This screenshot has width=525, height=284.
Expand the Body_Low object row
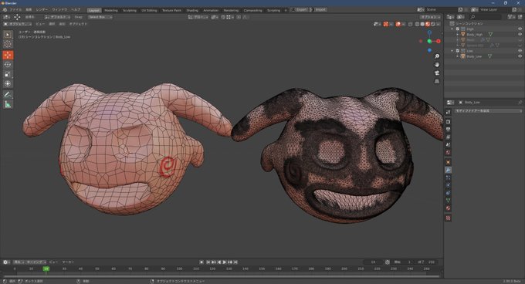coord(458,56)
